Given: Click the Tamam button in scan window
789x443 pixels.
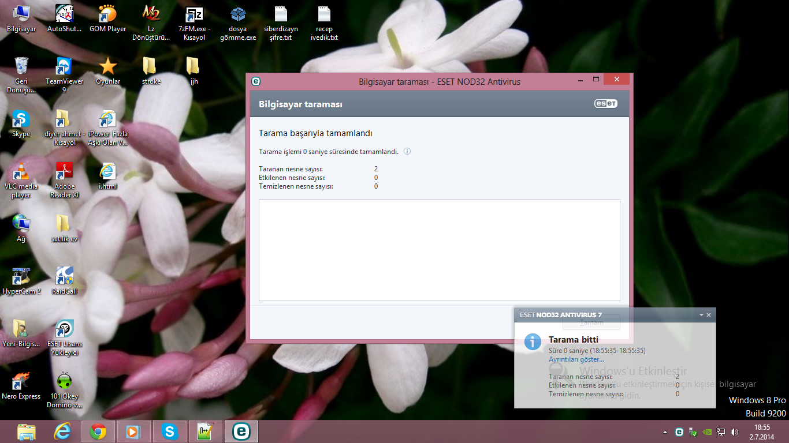Looking at the screenshot, I should (x=591, y=322).
